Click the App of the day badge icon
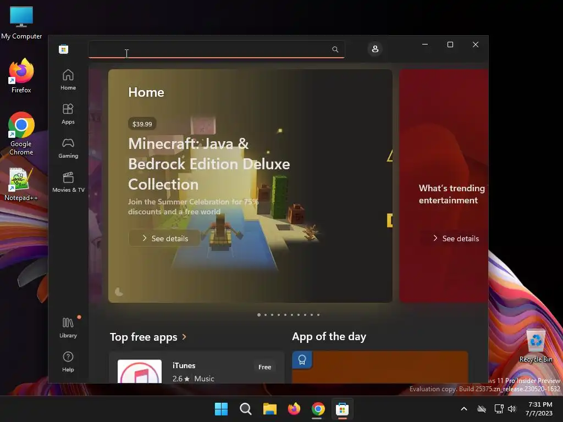Screen dimensions: 563x422 (x=302, y=359)
